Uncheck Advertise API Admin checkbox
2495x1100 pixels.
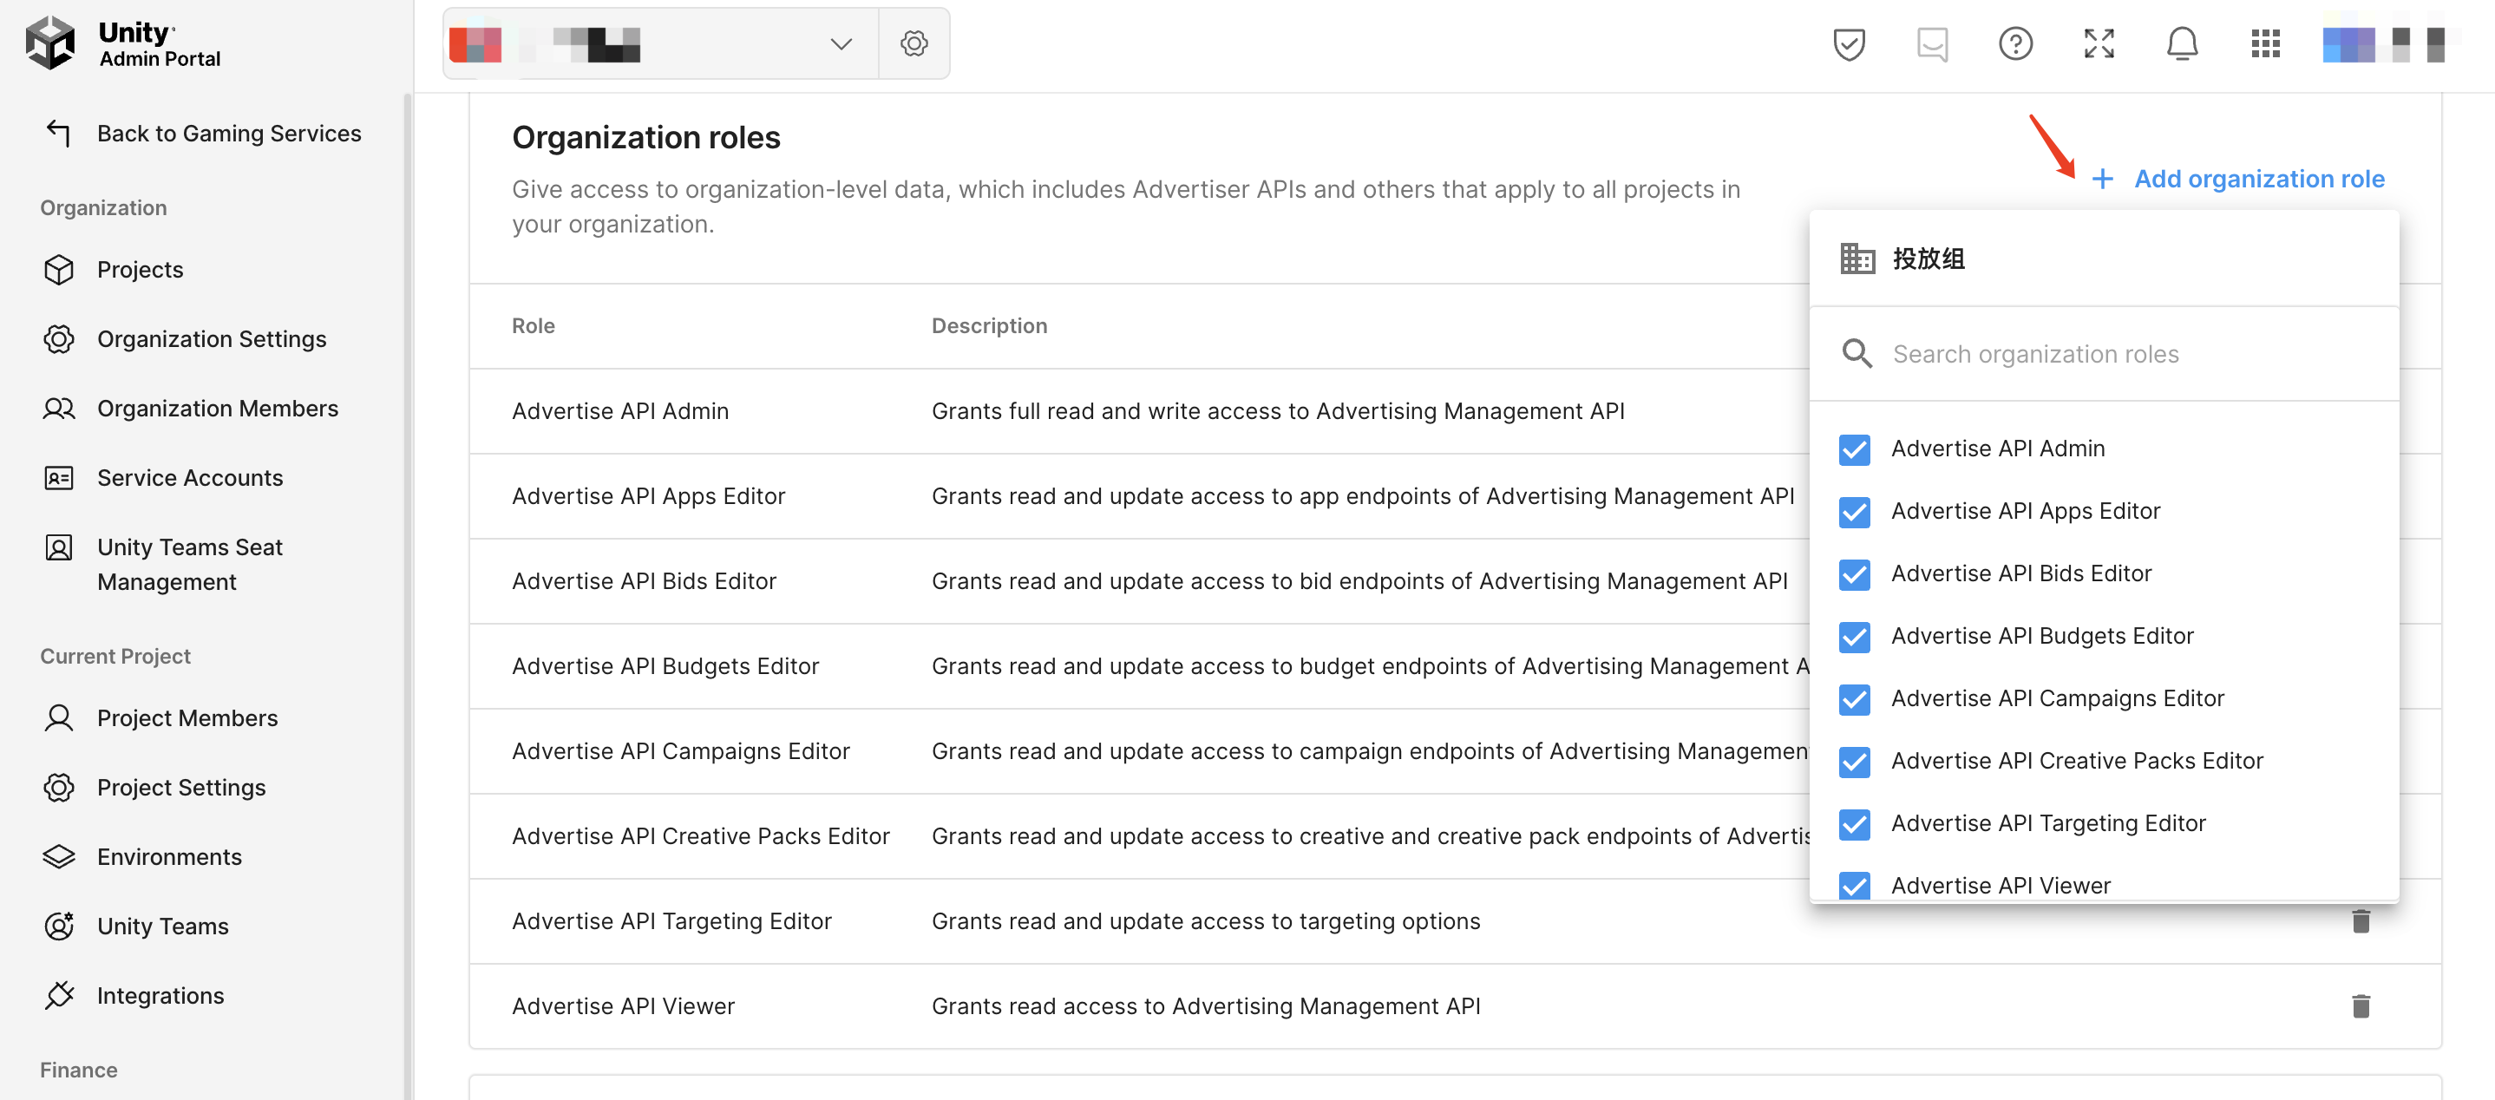coord(1855,449)
